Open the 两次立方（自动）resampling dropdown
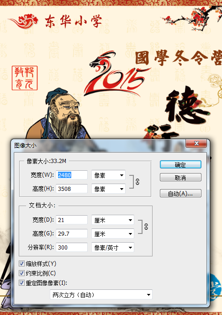222x315 pixels. 101,295
